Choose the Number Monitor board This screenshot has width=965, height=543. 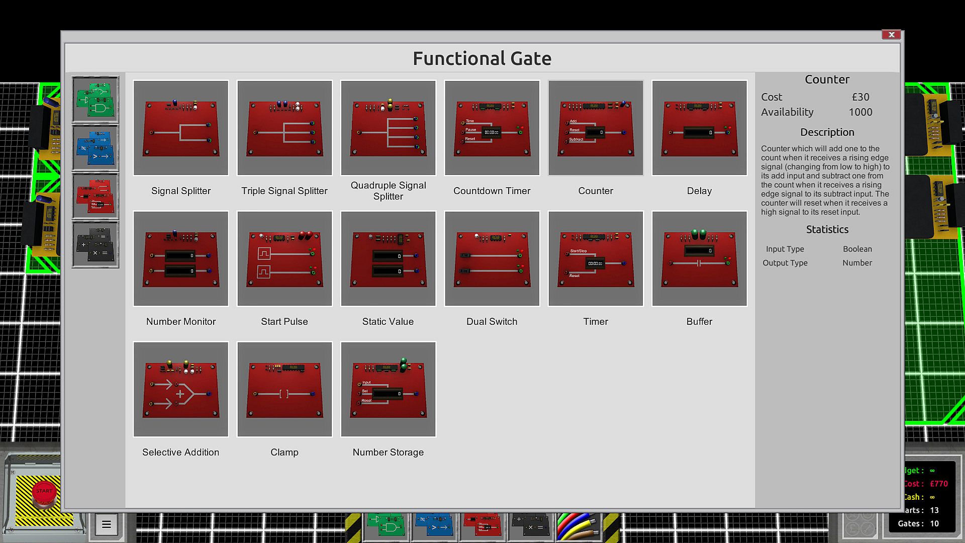[181, 259]
